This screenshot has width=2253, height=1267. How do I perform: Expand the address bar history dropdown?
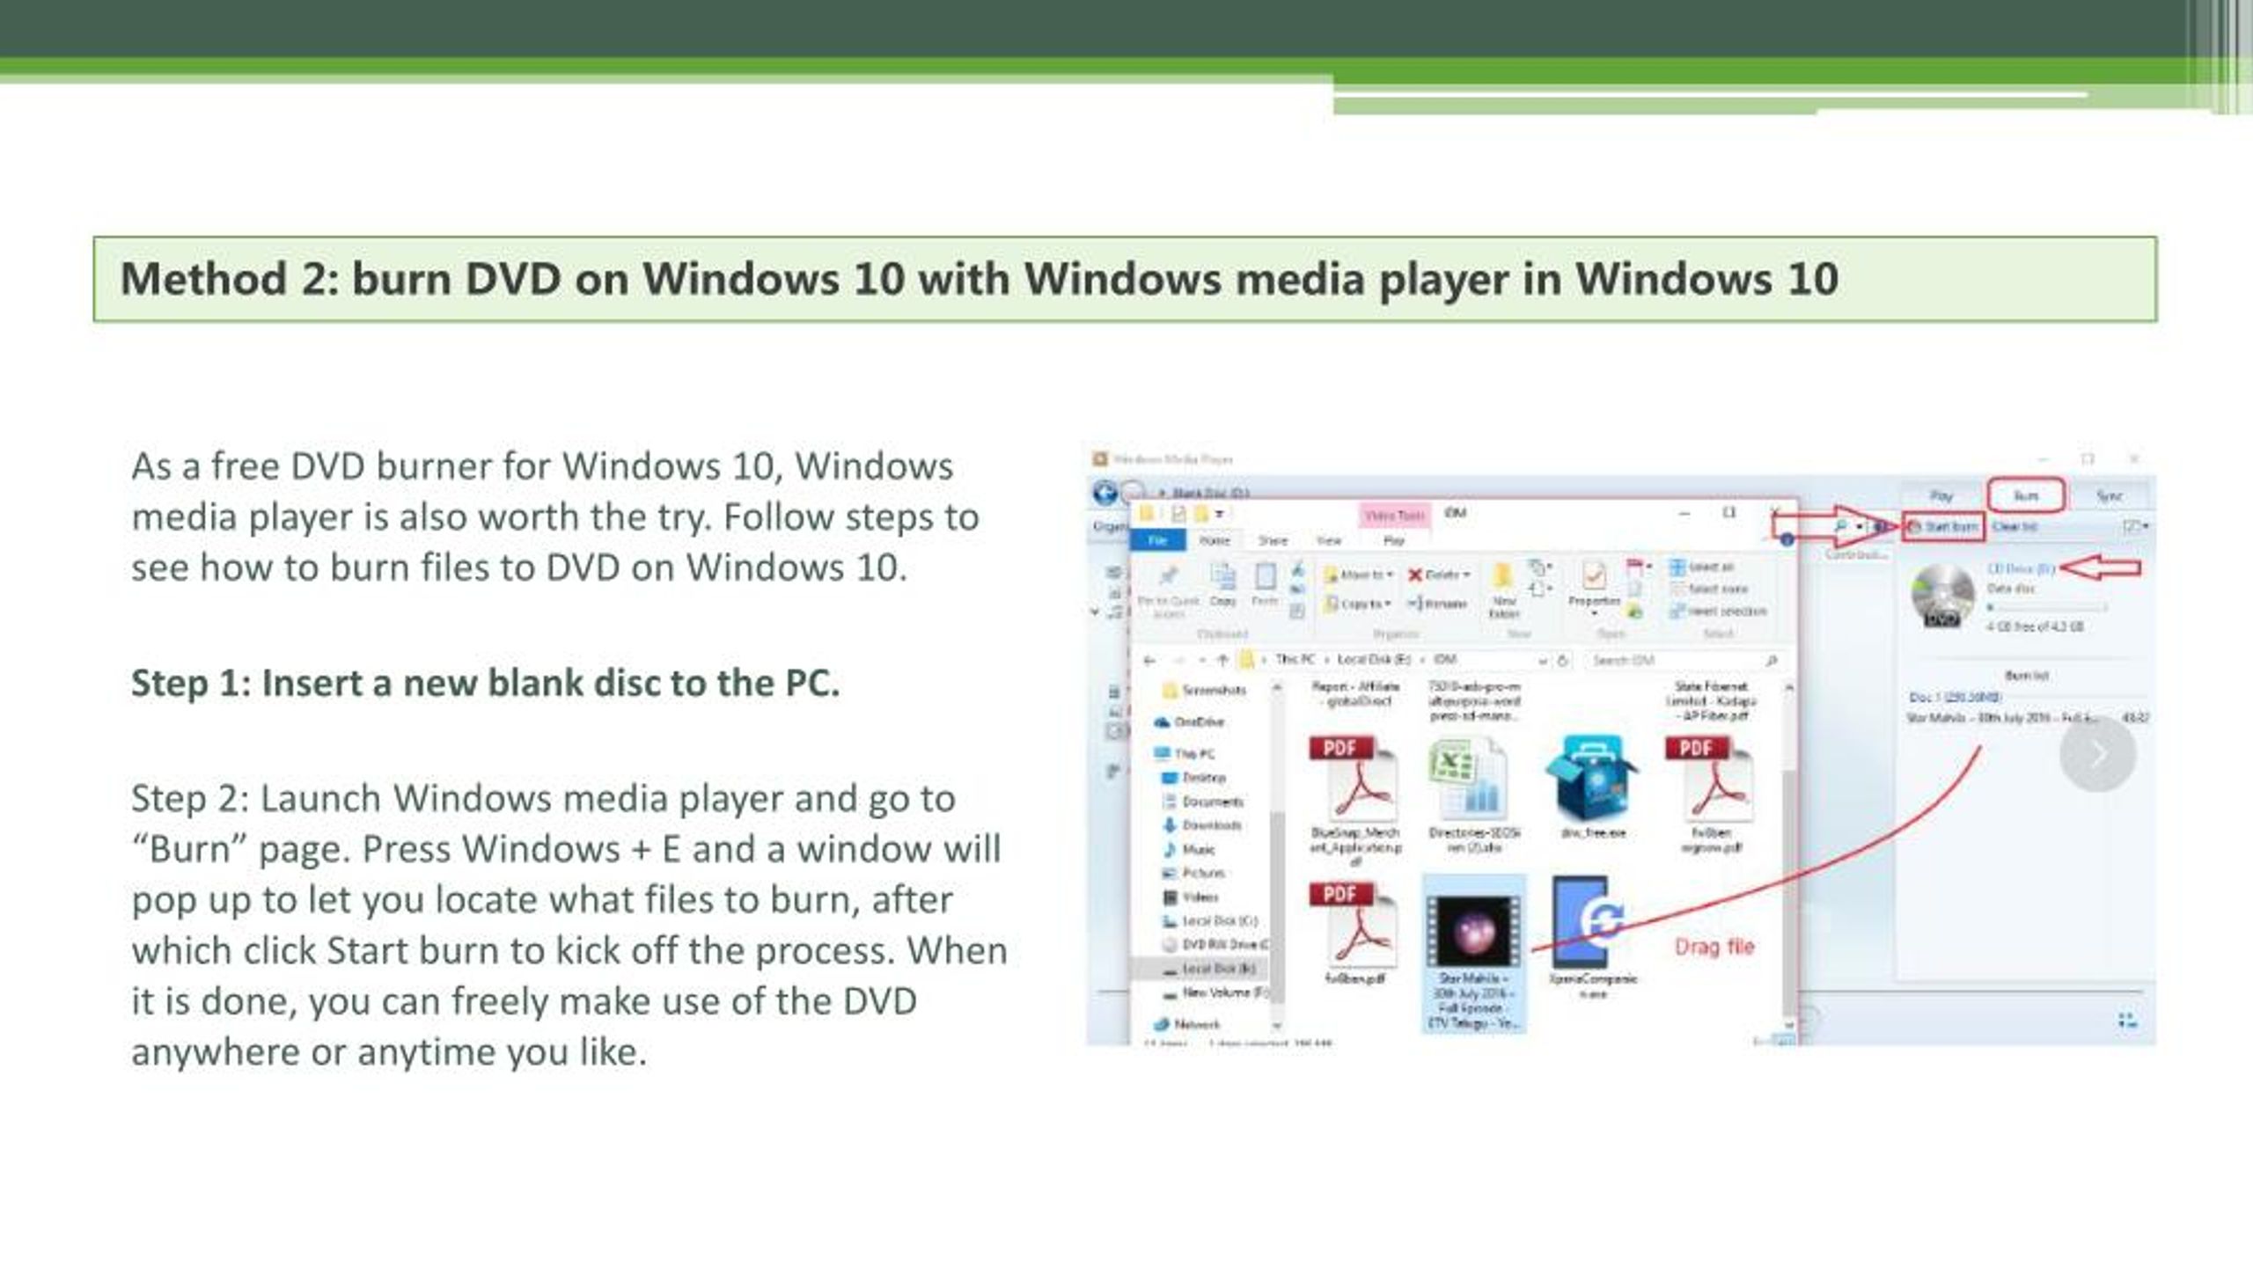coord(1542,660)
